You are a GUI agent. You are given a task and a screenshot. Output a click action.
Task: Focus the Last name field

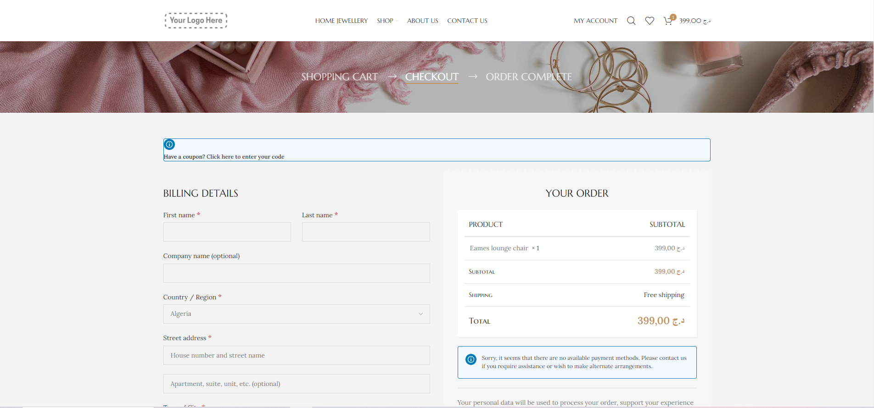pyautogui.click(x=365, y=232)
